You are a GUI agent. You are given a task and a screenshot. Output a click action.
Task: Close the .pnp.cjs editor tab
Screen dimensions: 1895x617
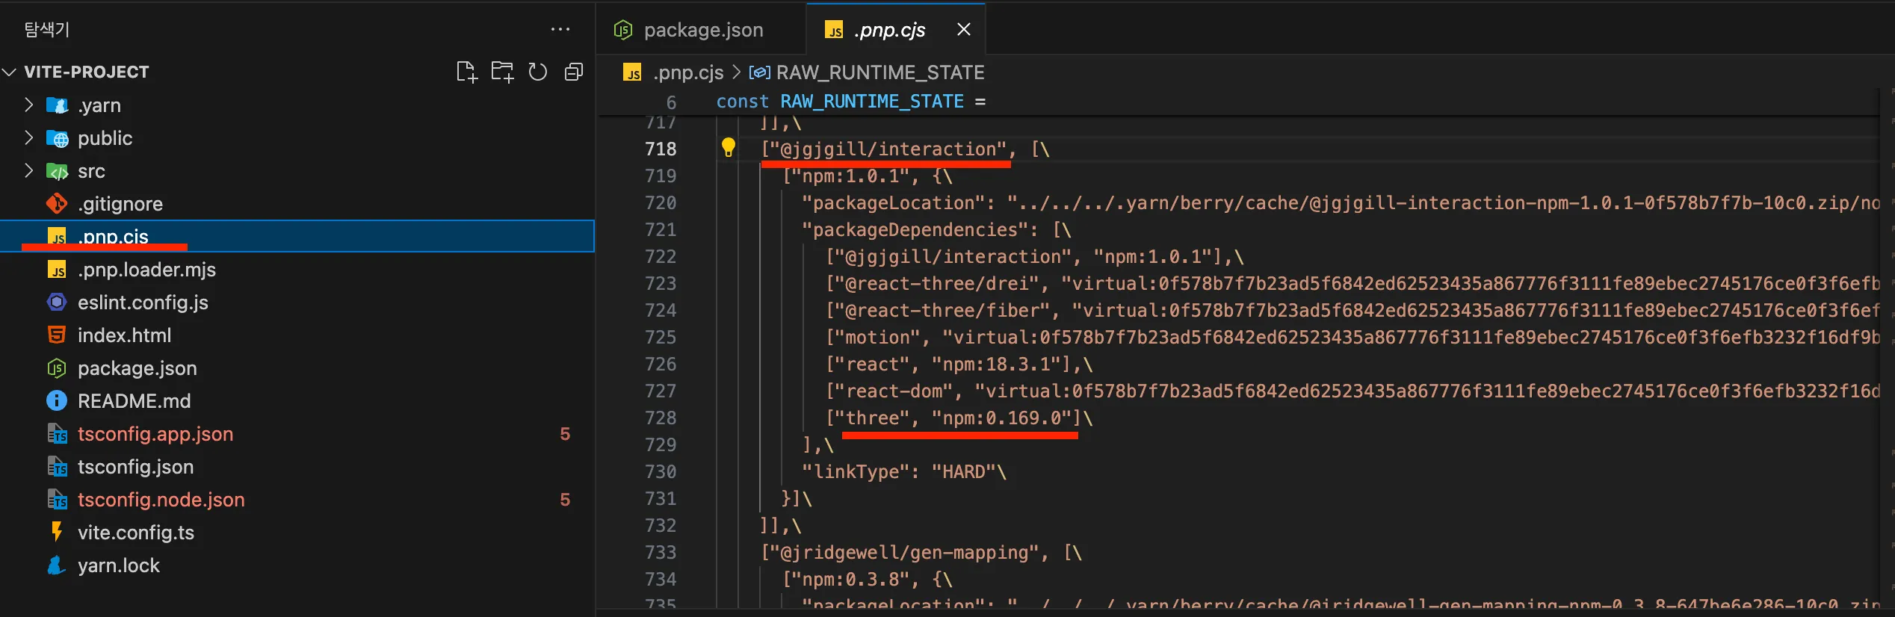click(x=964, y=29)
